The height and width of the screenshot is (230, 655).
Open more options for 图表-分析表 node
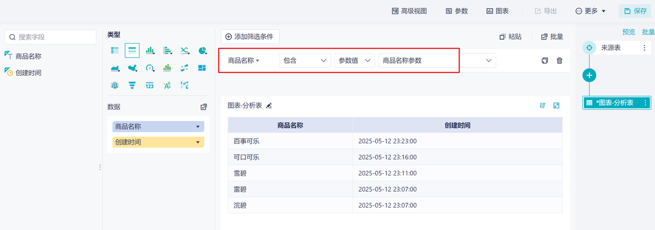tap(645, 102)
